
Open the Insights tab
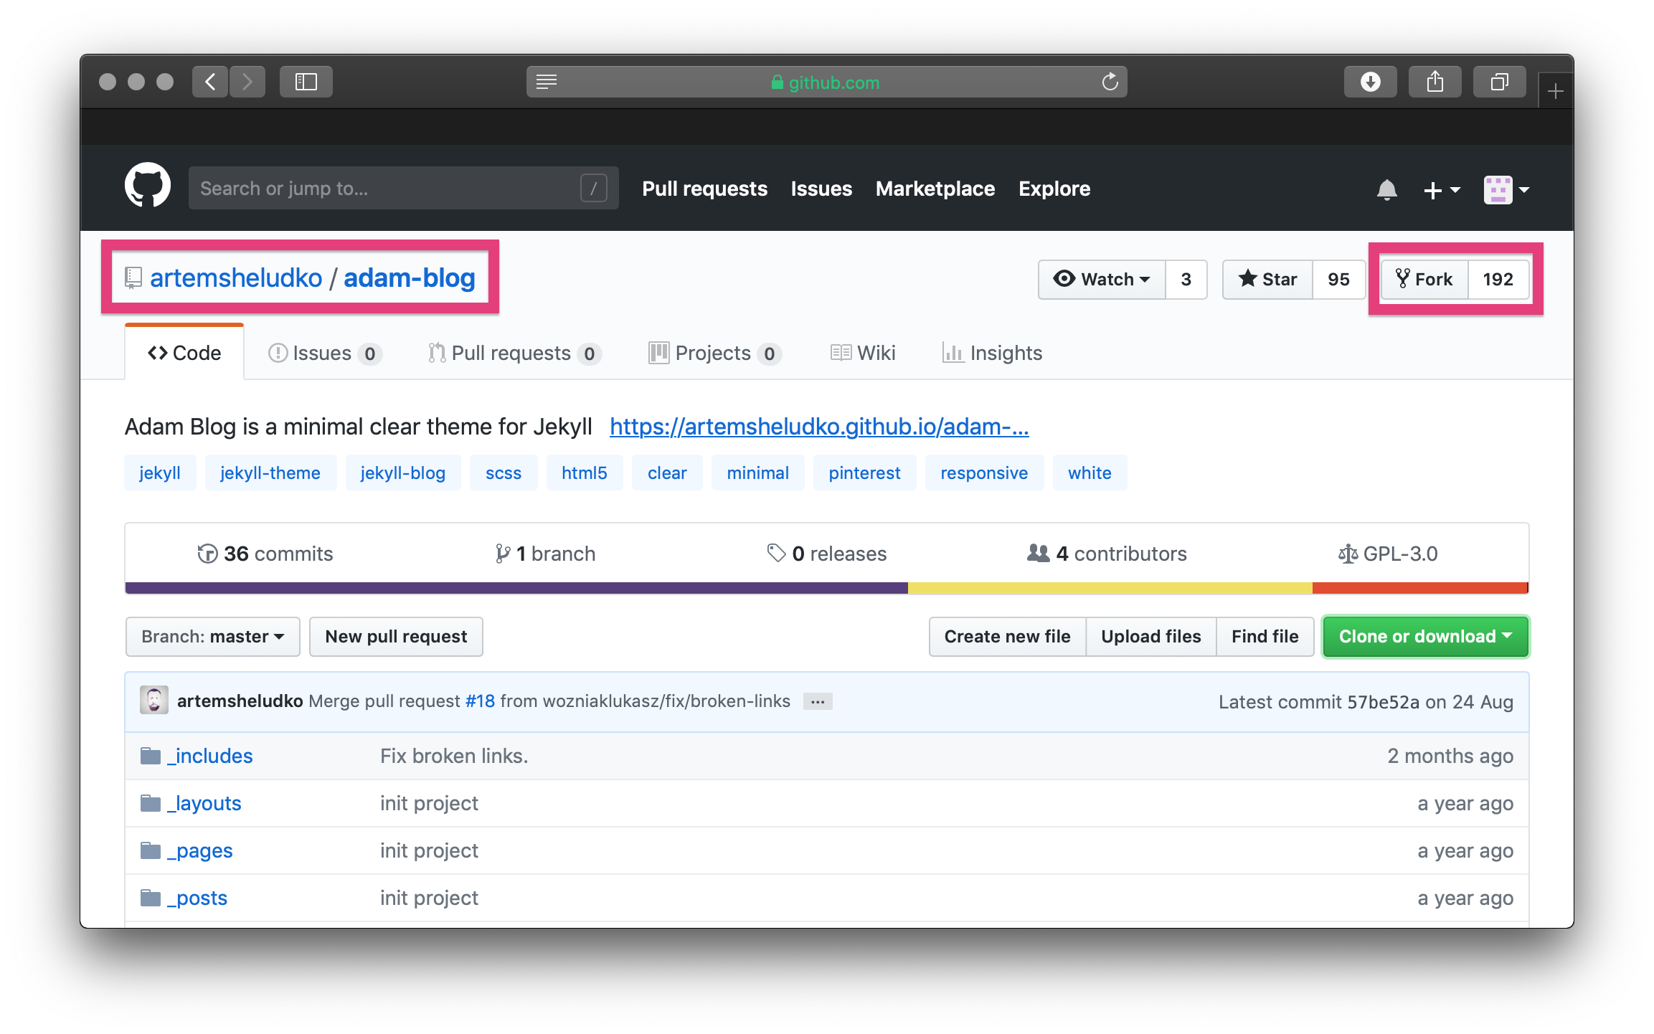click(992, 353)
